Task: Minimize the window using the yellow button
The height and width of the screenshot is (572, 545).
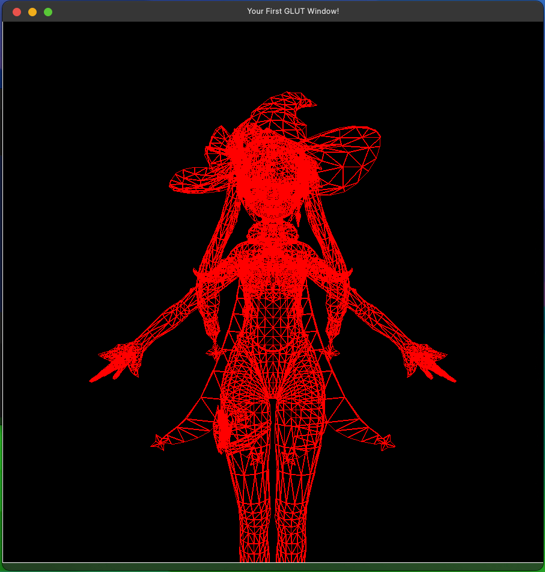Action: (x=32, y=12)
